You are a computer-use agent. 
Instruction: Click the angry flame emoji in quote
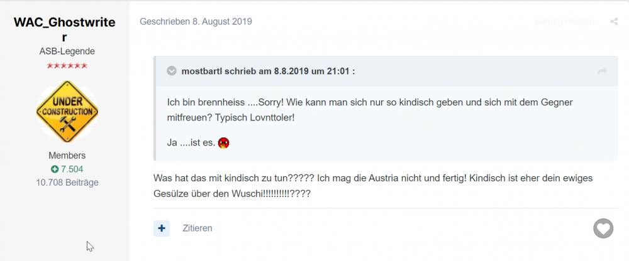(223, 142)
